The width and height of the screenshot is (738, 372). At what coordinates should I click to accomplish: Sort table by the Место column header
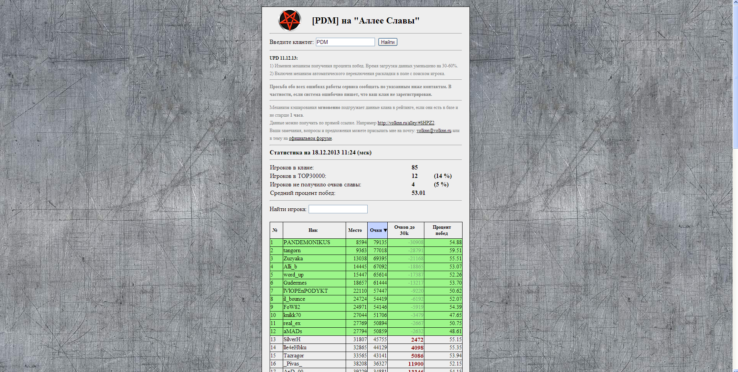click(x=356, y=230)
